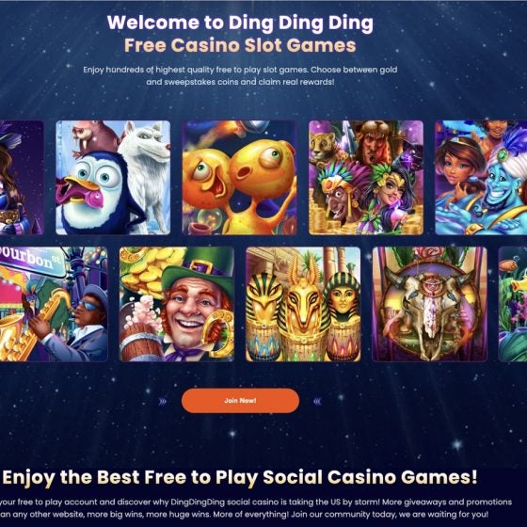527x527 pixels.
Task: Click the Free Casino Slot Games title
Action: 240,45
